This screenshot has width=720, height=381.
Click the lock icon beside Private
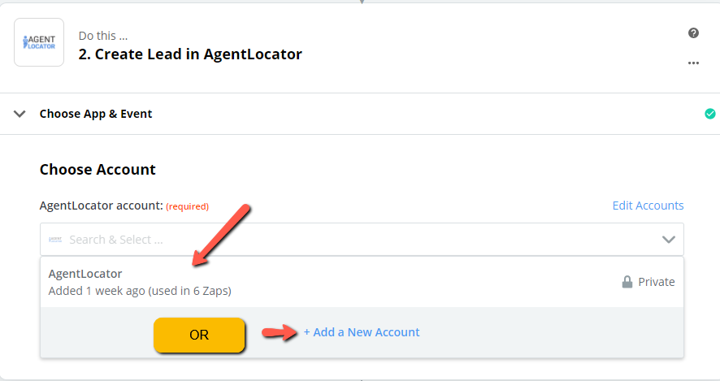point(627,281)
